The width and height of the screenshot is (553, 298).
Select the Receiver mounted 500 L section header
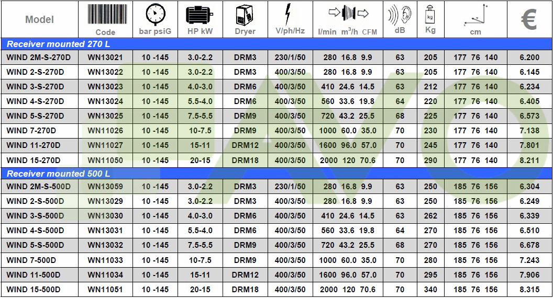(58, 174)
